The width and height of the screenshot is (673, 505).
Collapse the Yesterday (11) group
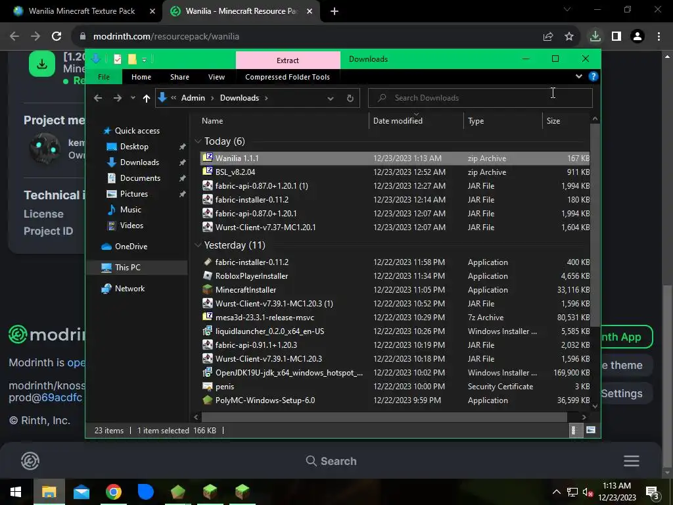point(198,245)
